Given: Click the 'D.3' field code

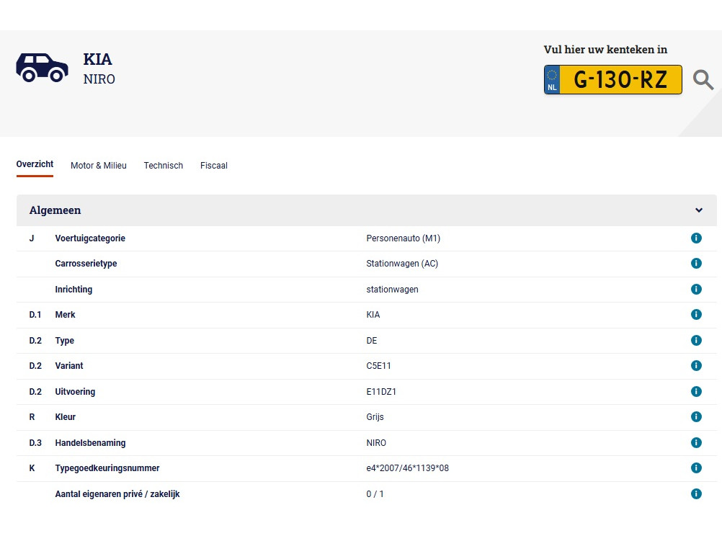Looking at the screenshot, I should (x=35, y=442).
